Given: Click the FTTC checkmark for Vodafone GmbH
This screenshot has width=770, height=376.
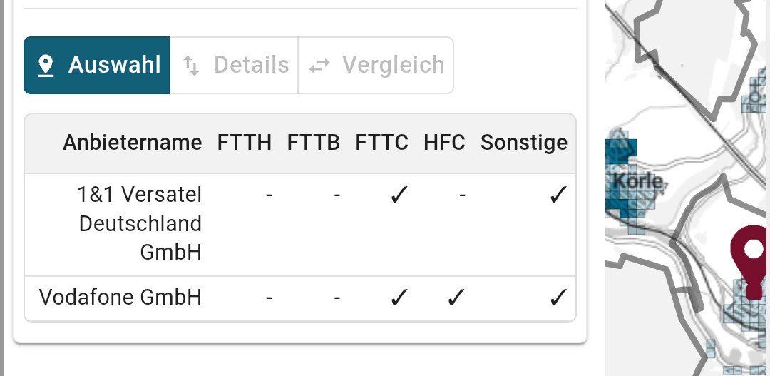Looking at the screenshot, I should coord(398,298).
